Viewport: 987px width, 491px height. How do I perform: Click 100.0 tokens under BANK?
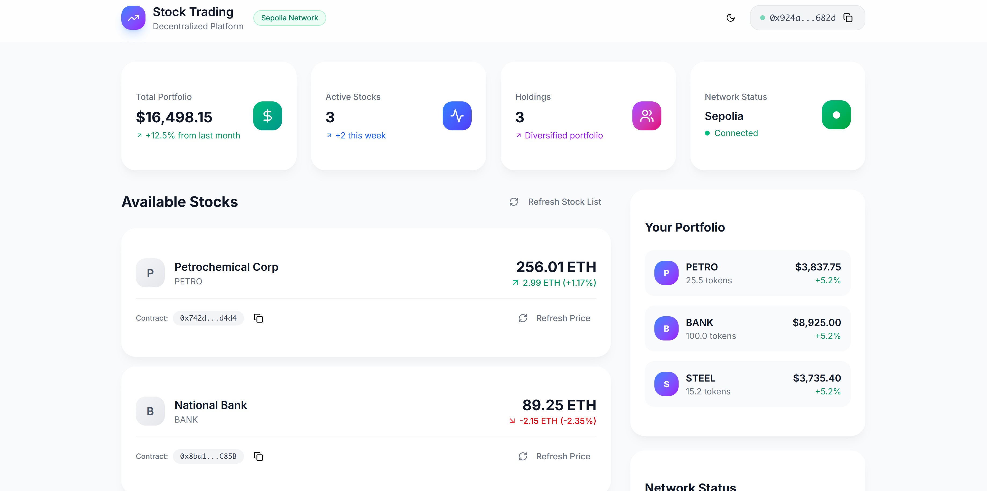tap(711, 336)
